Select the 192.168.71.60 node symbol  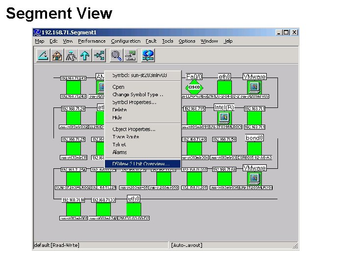tap(225, 179)
